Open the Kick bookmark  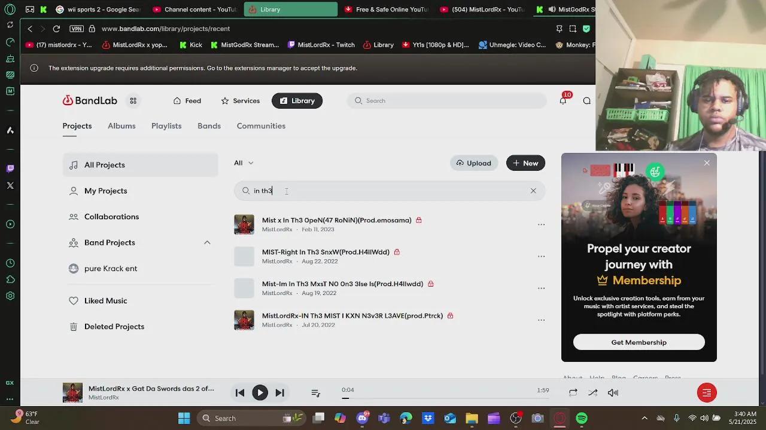click(x=190, y=45)
